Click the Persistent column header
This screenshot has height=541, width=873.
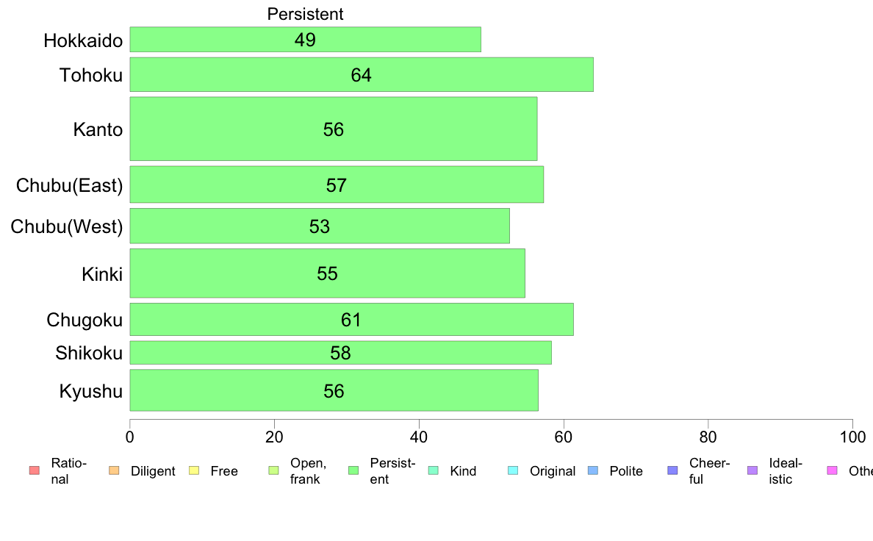(305, 14)
